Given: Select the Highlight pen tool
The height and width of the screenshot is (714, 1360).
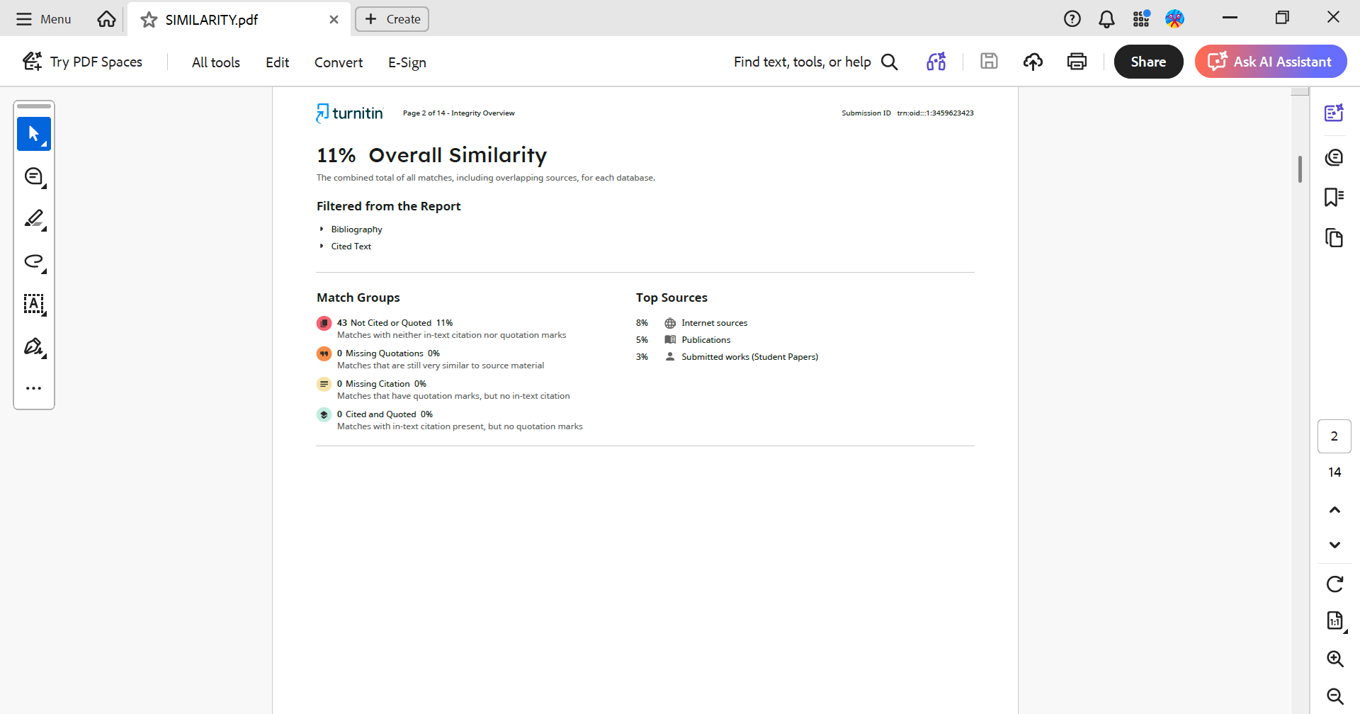Looking at the screenshot, I should point(33,219).
